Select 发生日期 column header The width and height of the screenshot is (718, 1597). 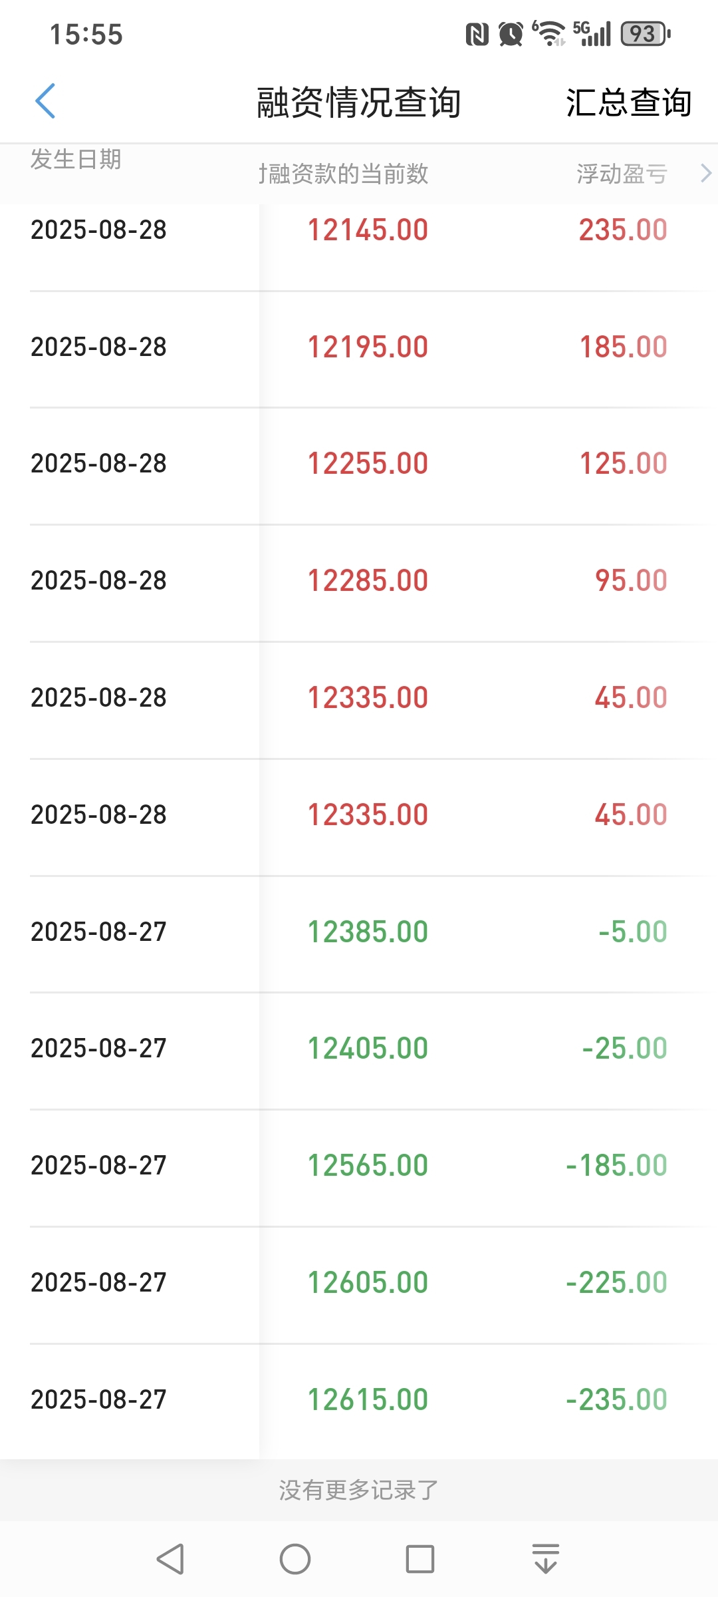point(76,160)
